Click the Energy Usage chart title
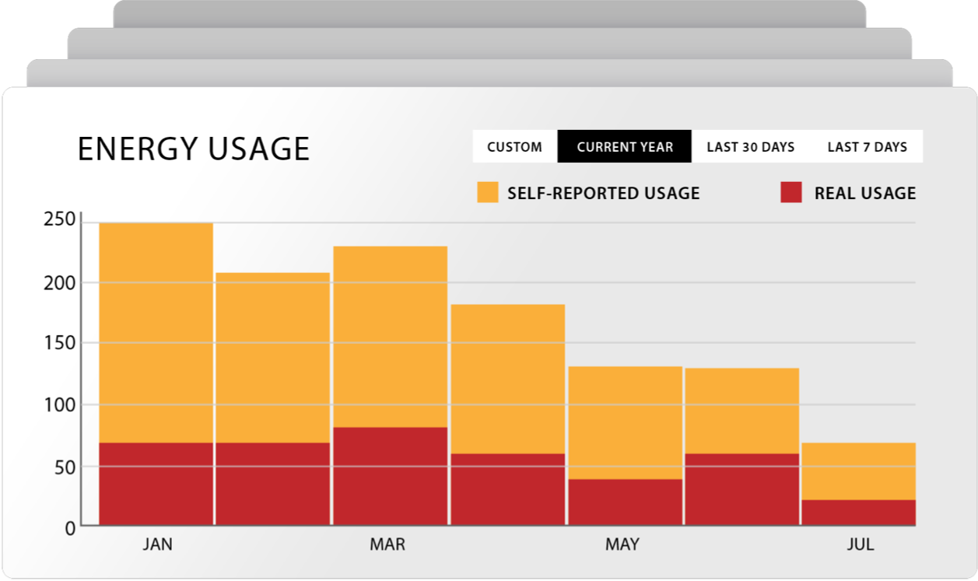 pyautogui.click(x=194, y=149)
